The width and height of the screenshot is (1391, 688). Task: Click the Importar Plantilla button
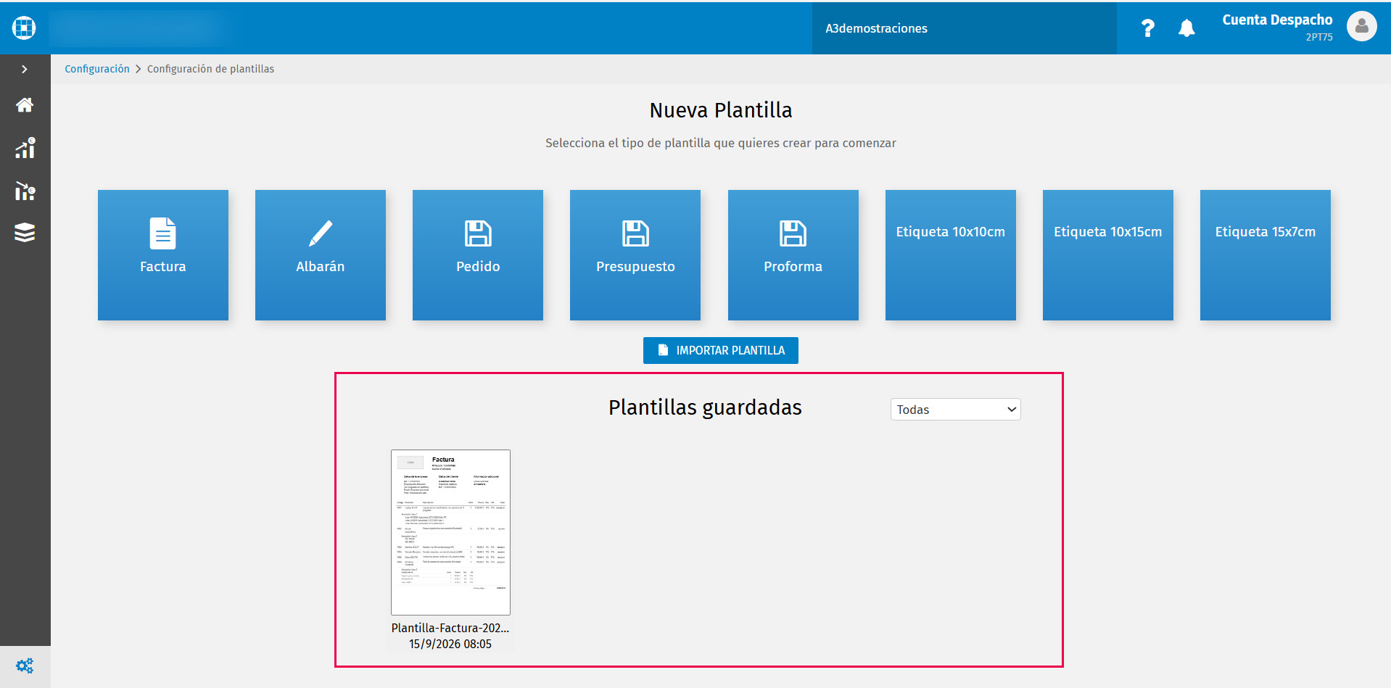click(x=721, y=350)
